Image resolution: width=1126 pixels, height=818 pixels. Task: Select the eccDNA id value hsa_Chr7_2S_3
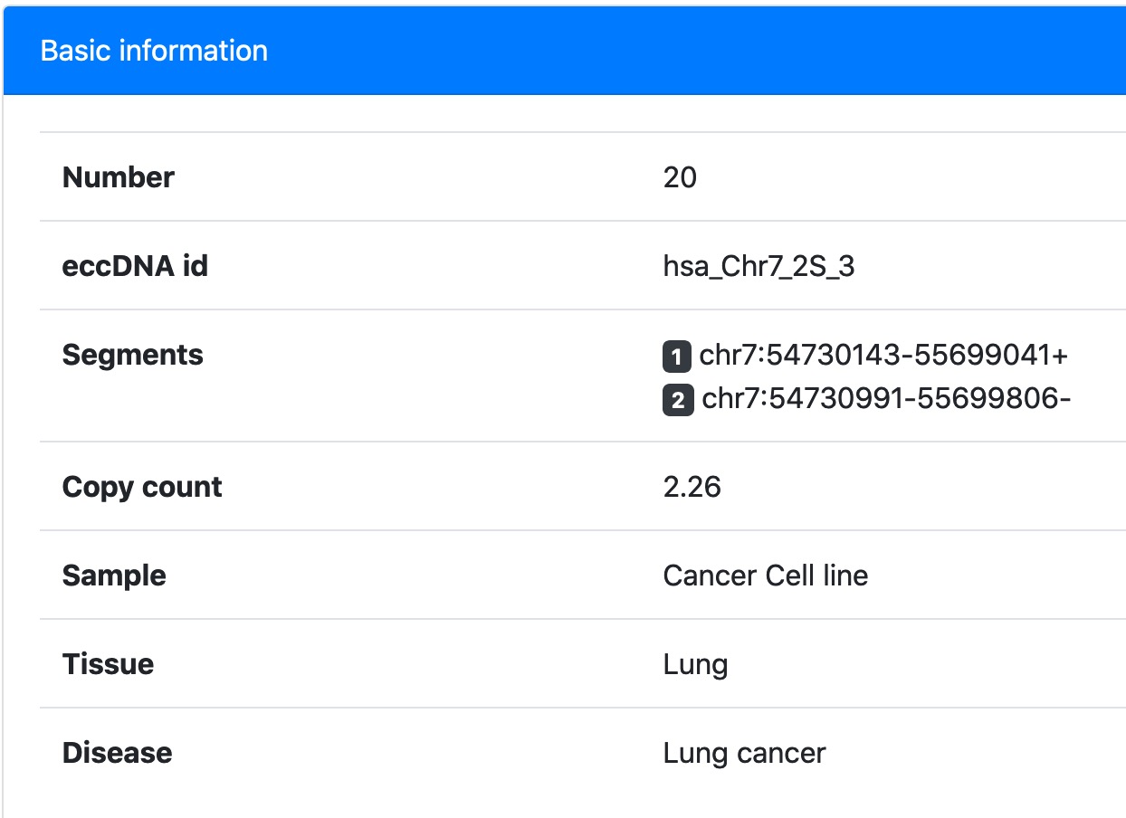pos(759,267)
